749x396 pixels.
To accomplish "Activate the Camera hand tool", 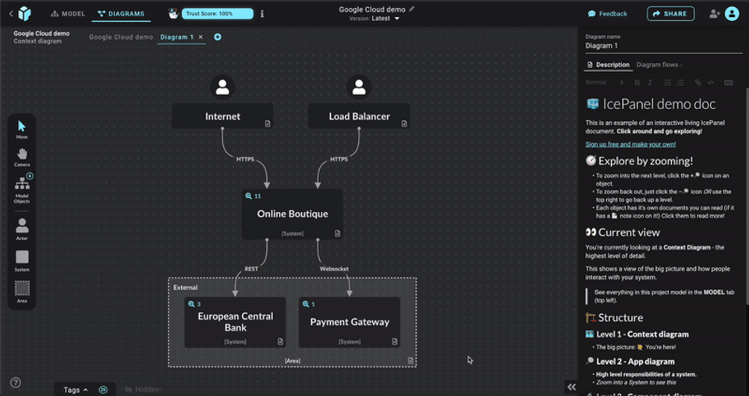I will 22,155.
